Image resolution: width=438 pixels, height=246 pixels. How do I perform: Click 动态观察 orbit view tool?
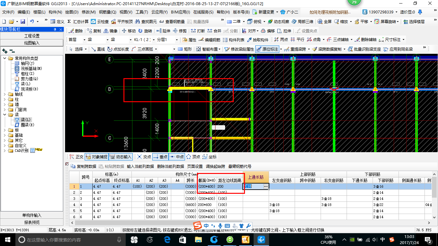(278, 21)
